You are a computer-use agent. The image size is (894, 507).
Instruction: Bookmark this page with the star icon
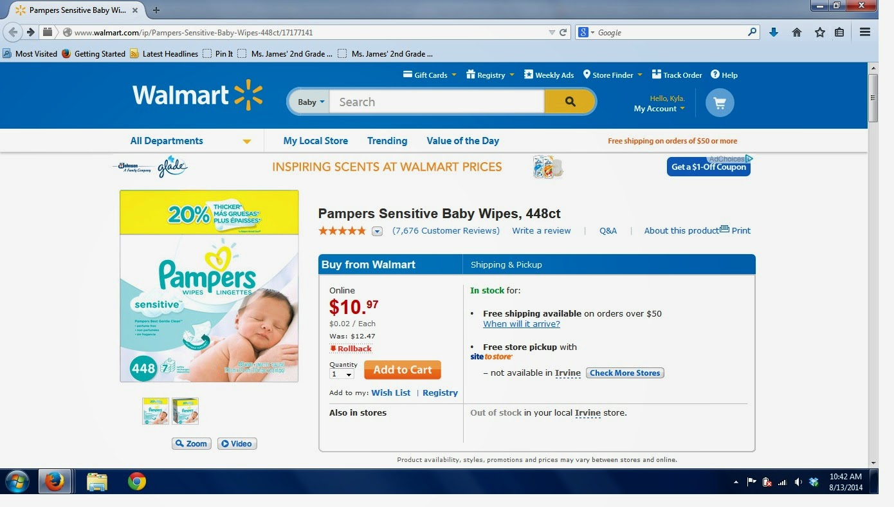point(819,32)
